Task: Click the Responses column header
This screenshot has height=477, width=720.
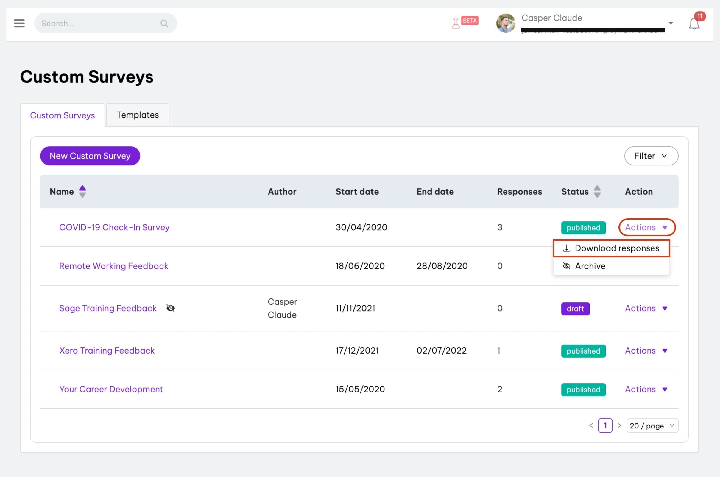Action: pyautogui.click(x=519, y=191)
